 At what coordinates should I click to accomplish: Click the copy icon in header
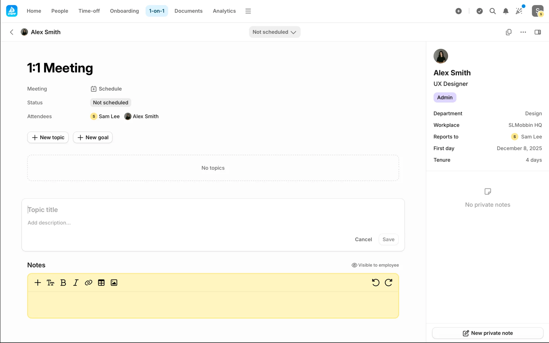508,32
